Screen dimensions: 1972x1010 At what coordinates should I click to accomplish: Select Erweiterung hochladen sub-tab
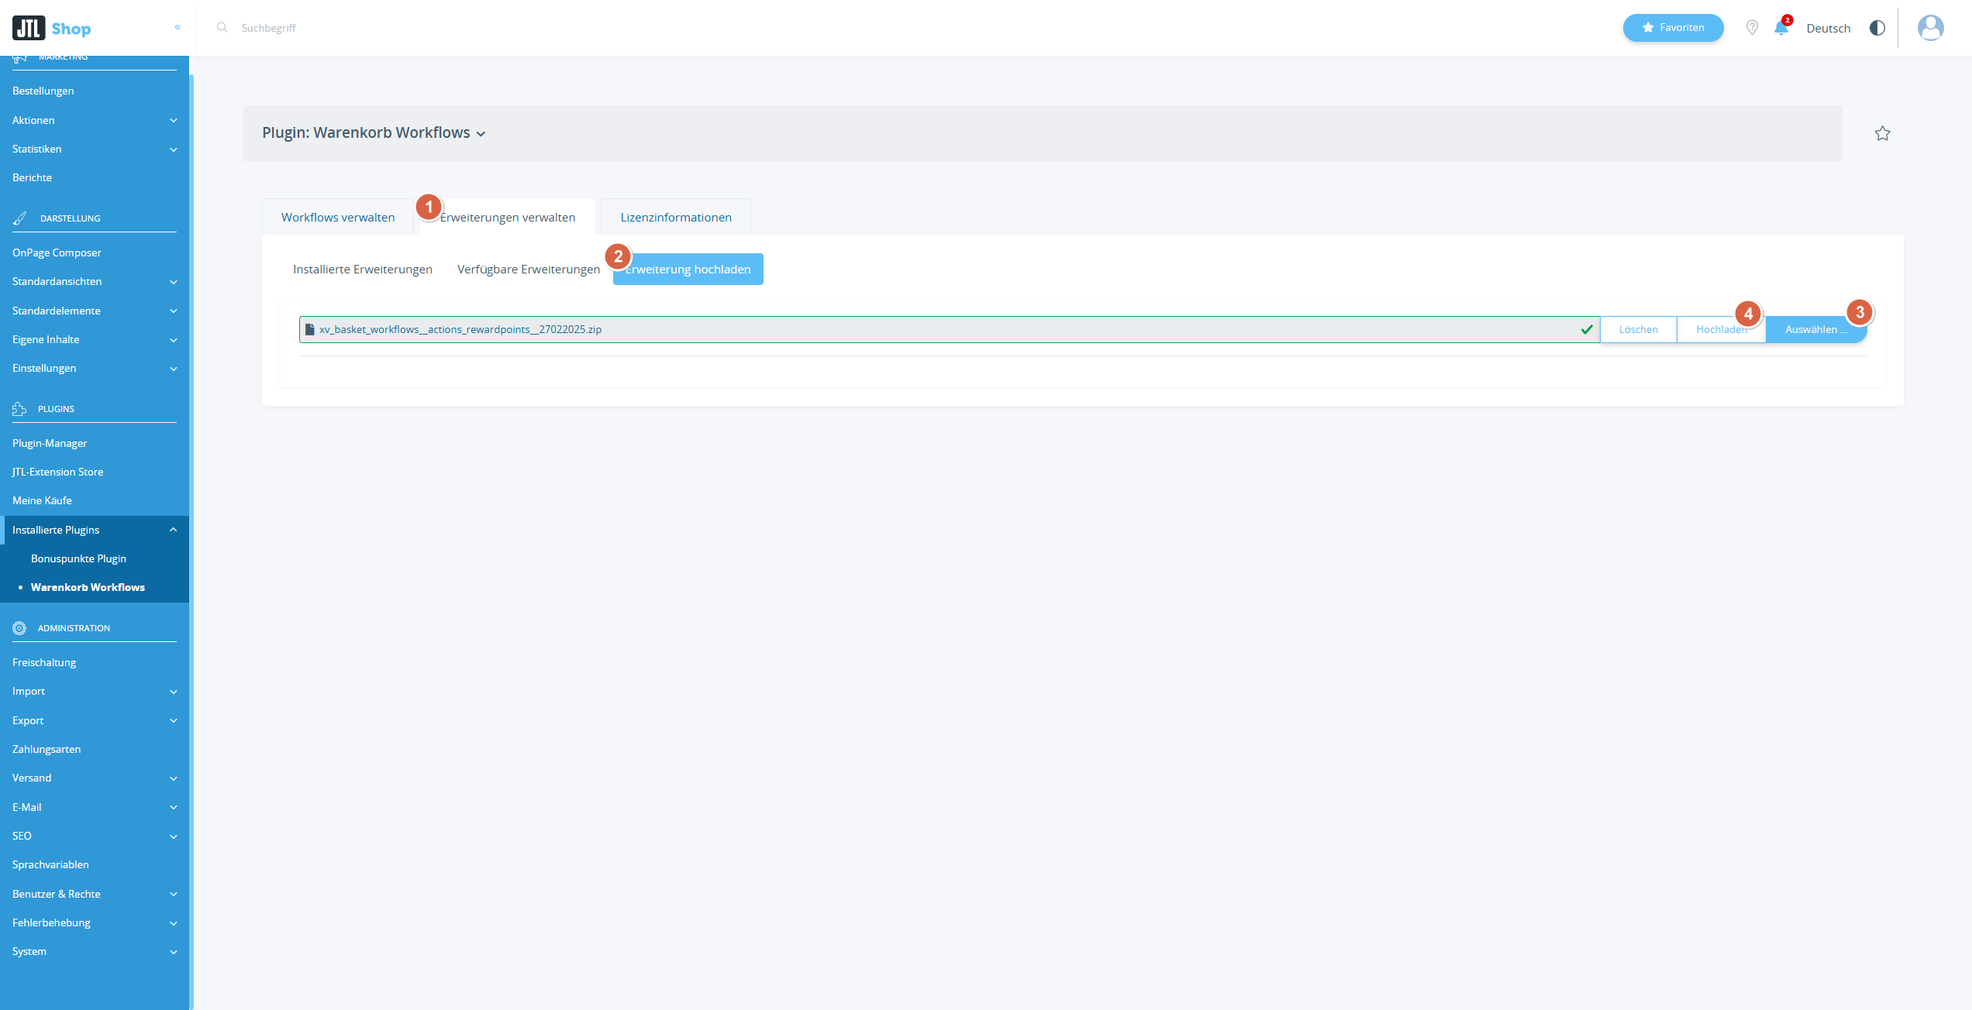[x=688, y=270]
